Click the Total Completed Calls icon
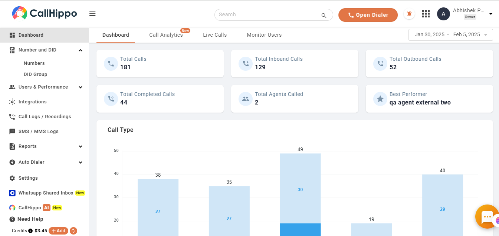Viewport: 499px width, 236px height. click(x=111, y=99)
